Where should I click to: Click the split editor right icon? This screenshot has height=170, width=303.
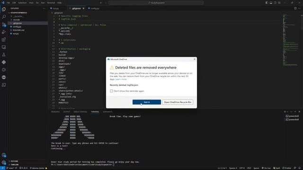tap(295, 8)
